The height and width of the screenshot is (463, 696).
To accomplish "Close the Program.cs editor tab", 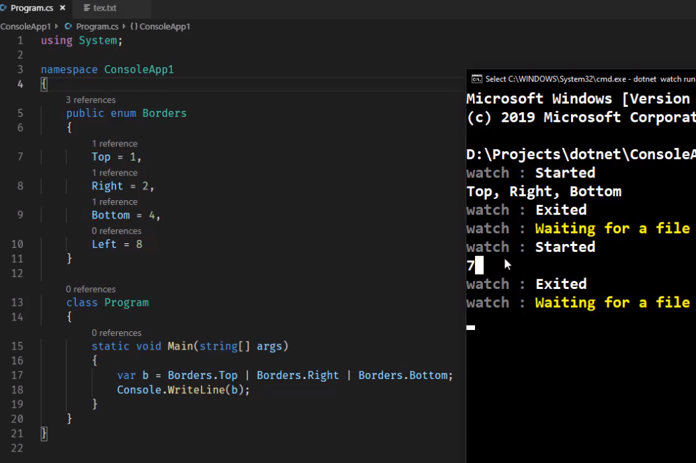I will [x=62, y=8].
